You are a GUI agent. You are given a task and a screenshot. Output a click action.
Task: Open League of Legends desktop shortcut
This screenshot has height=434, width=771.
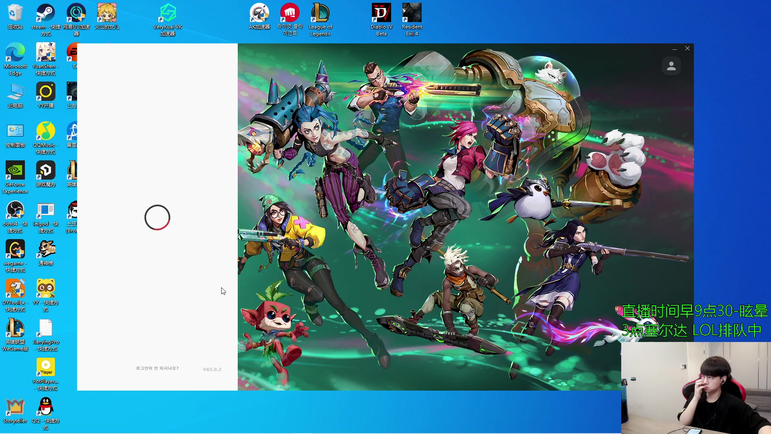point(320,20)
